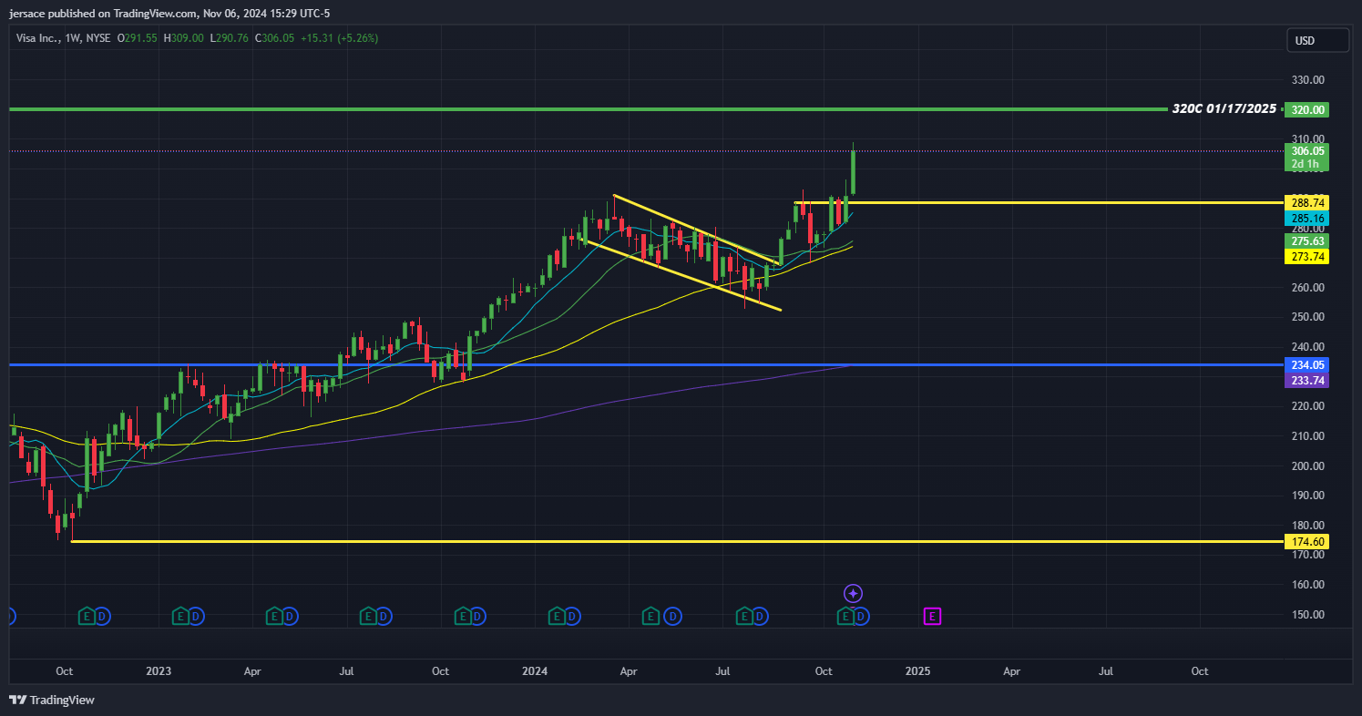Open the dividend marker after October 2023
The width and height of the screenshot is (1362, 716).
[478, 617]
